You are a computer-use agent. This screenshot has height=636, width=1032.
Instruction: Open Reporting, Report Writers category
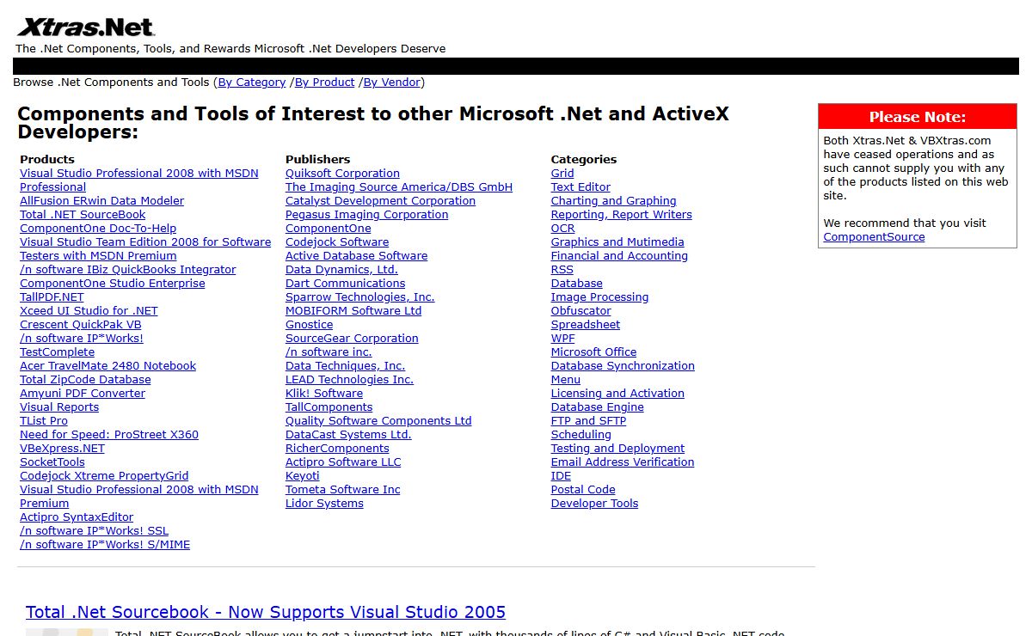point(621,215)
